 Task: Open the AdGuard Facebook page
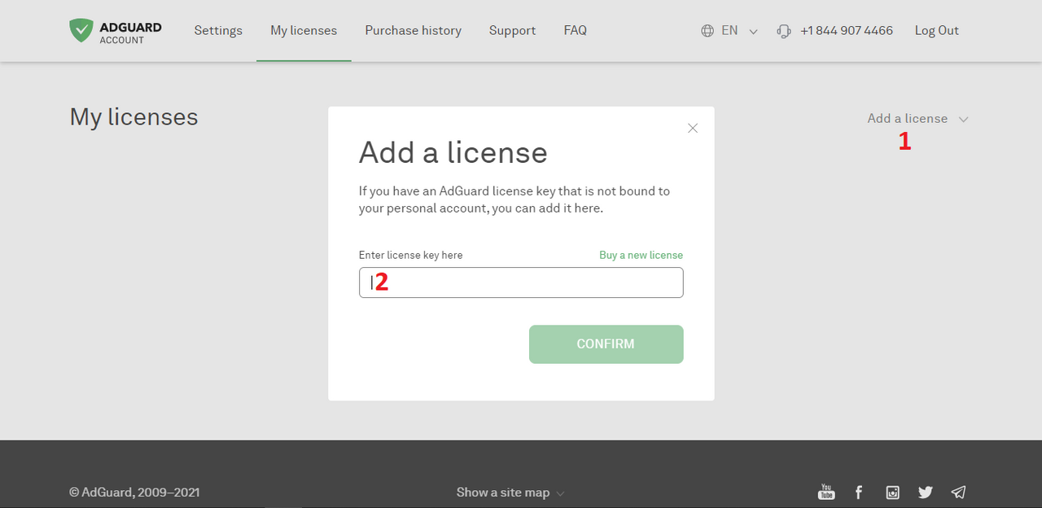859,492
